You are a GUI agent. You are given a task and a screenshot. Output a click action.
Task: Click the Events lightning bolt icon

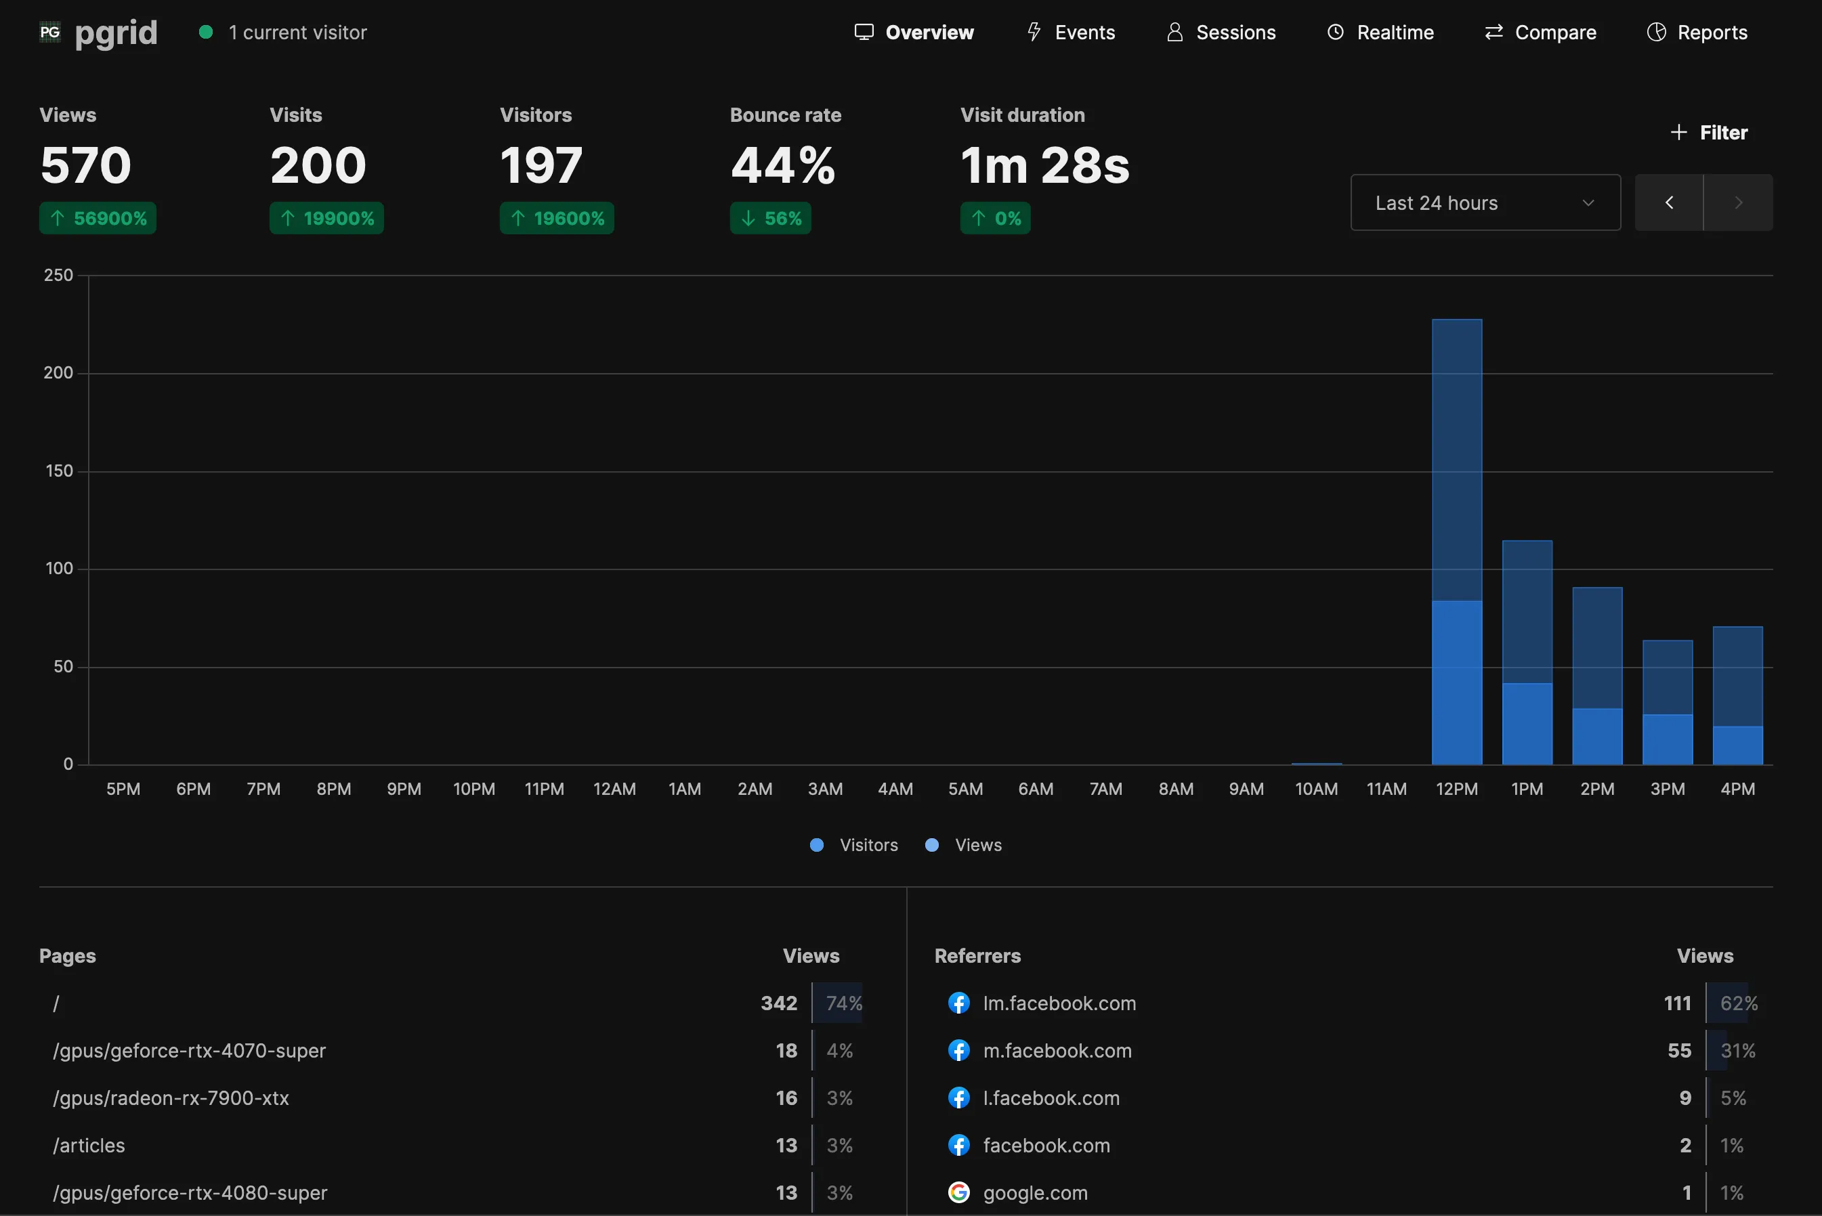click(1033, 32)
